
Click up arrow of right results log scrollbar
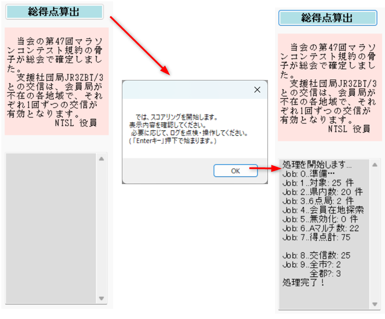click(x=375, y=165)
